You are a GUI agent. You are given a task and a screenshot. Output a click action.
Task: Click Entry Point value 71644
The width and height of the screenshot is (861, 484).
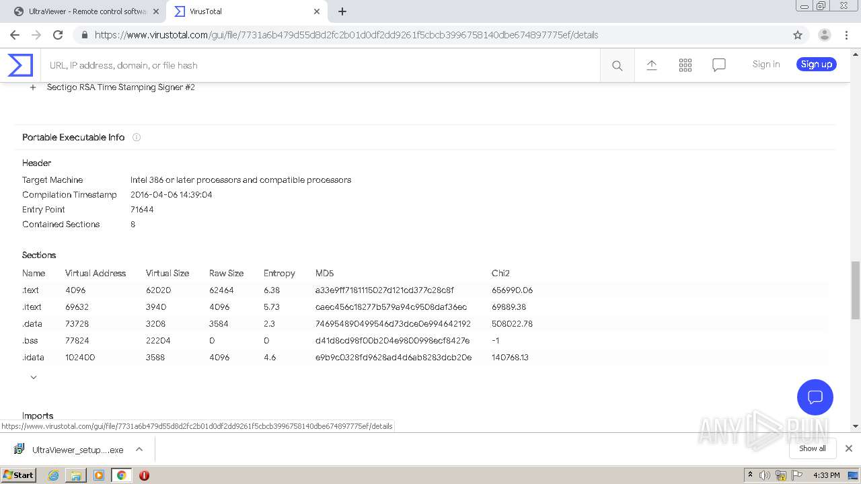tap(142, 210)
